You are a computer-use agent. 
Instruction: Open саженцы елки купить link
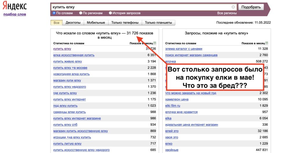(x=70, y=112)
